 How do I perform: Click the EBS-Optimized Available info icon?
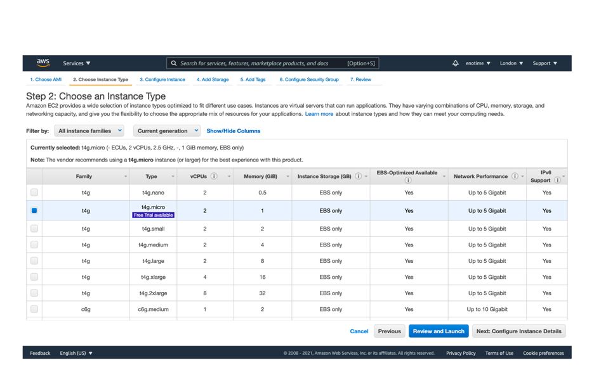click(408, 181)
